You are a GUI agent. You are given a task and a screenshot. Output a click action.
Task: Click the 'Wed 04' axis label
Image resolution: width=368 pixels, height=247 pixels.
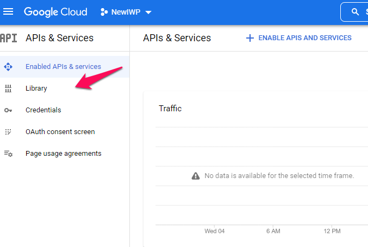click(x=215, y=231)
